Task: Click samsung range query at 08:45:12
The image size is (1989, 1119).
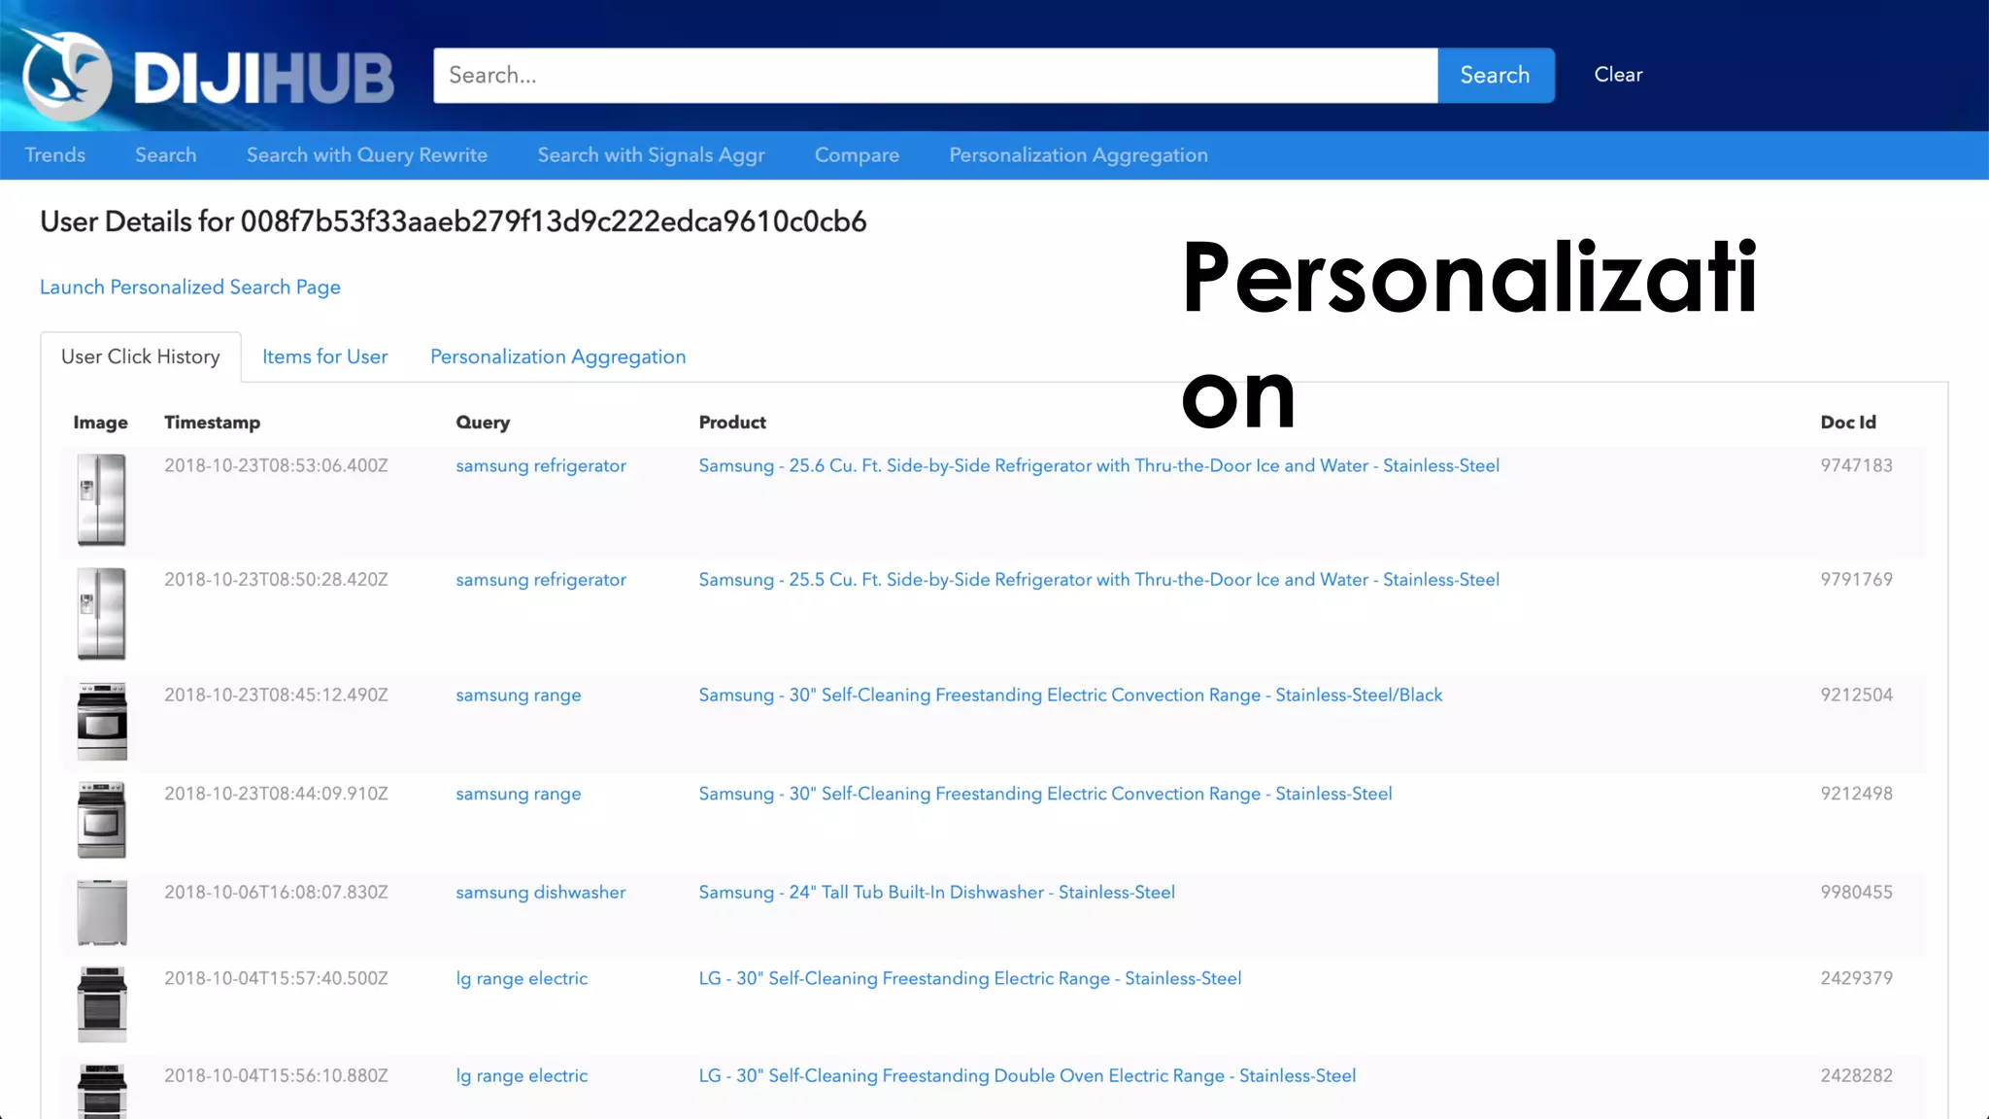Action: pos(519,695)
